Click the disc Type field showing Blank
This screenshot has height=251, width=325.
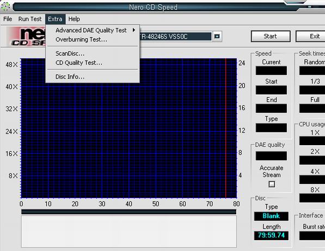click(271, 216)
